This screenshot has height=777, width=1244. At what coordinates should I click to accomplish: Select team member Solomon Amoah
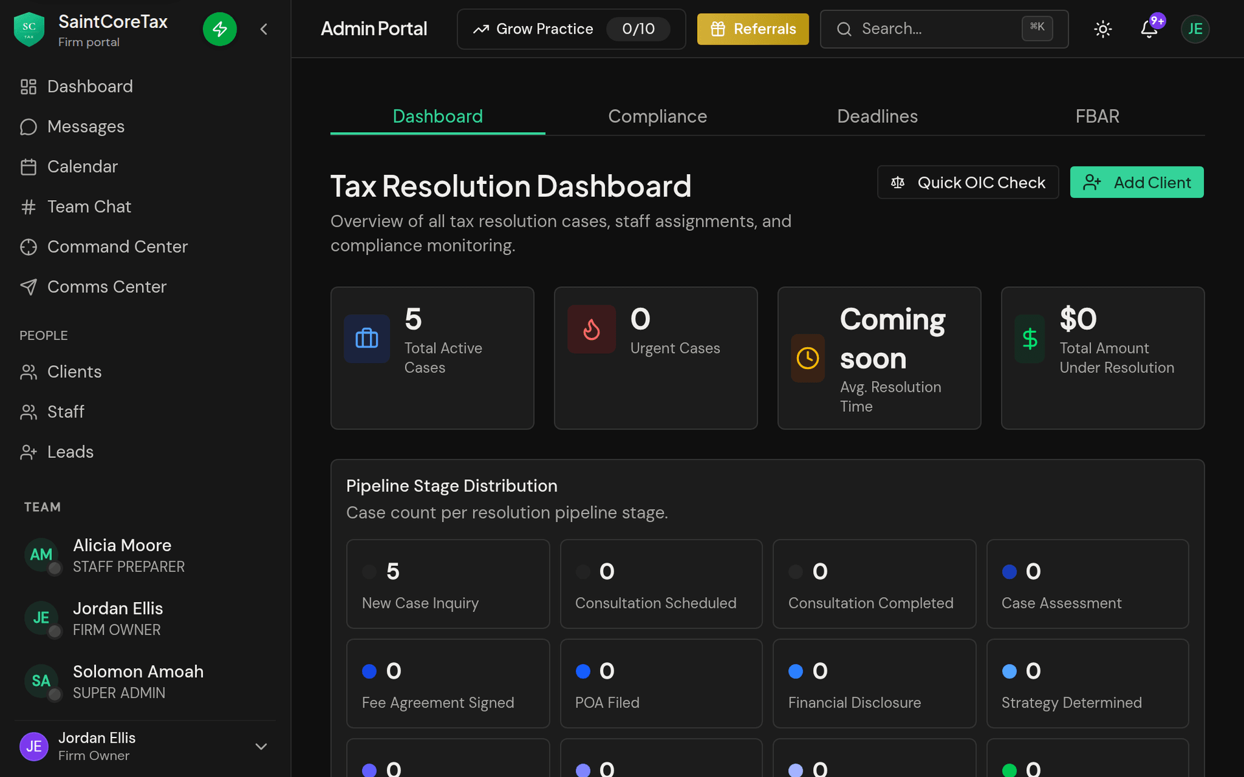tap(145, 682)
